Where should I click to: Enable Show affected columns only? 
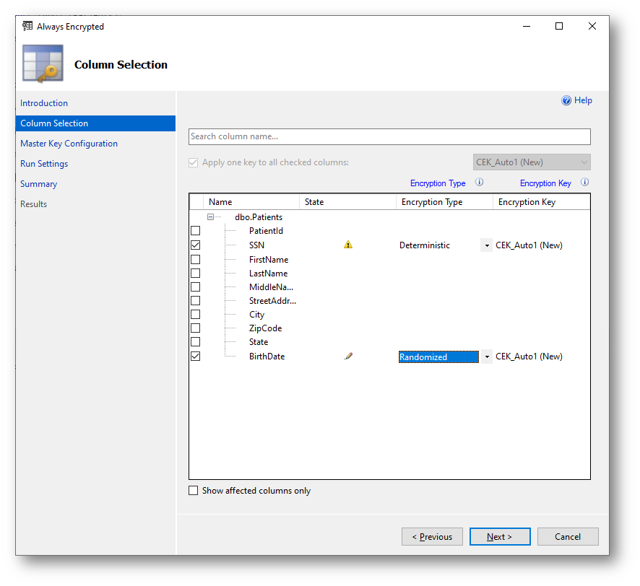click(193, 491)
